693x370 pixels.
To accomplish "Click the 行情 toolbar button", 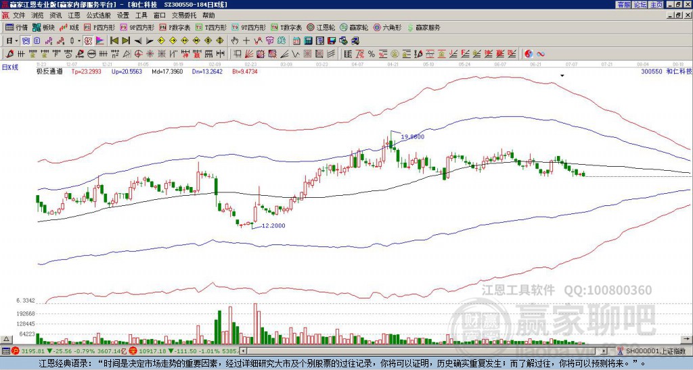I will (16, 27).
